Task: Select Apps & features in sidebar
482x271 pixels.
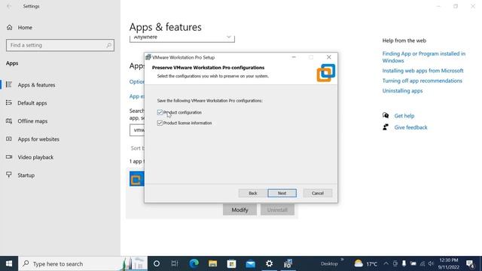Action: tap(36, 85)
